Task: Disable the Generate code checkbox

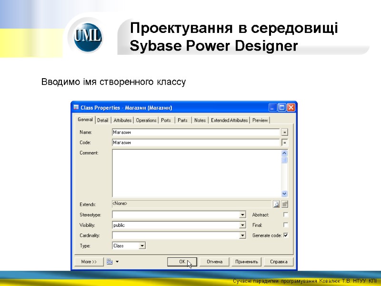Action: click(285, 235)
